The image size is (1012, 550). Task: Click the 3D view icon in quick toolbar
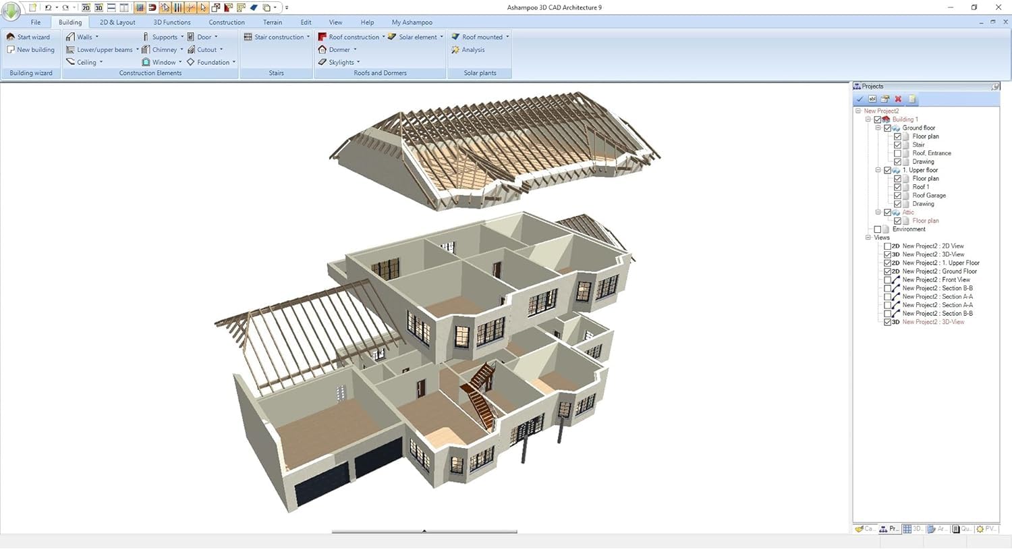[x=99, y=7]
